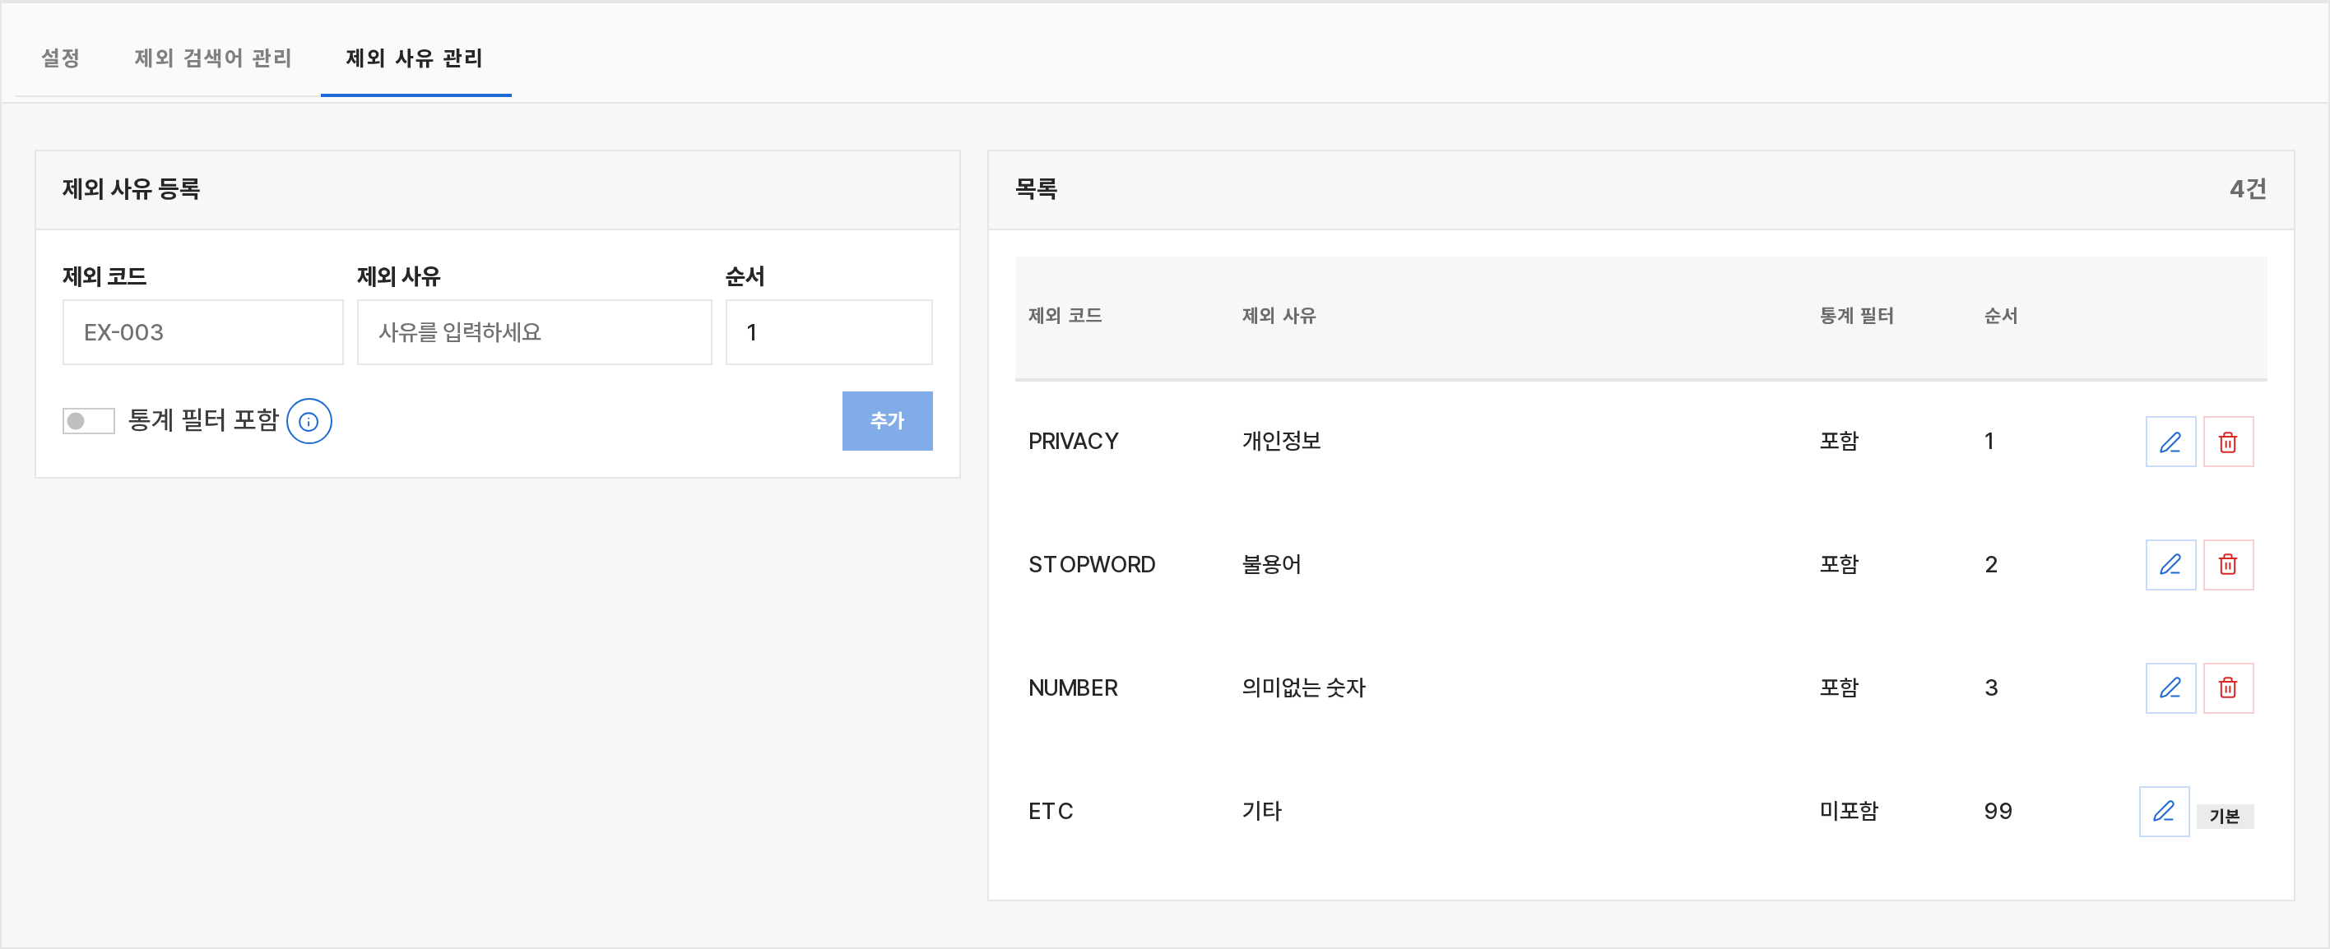Select the STOPWORD code cell

(x=1092, y=565)
